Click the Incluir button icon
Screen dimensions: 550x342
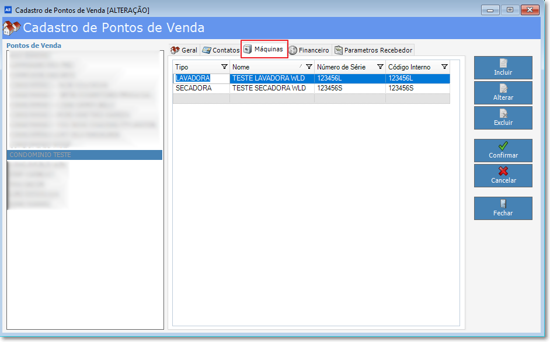point(503,63)
